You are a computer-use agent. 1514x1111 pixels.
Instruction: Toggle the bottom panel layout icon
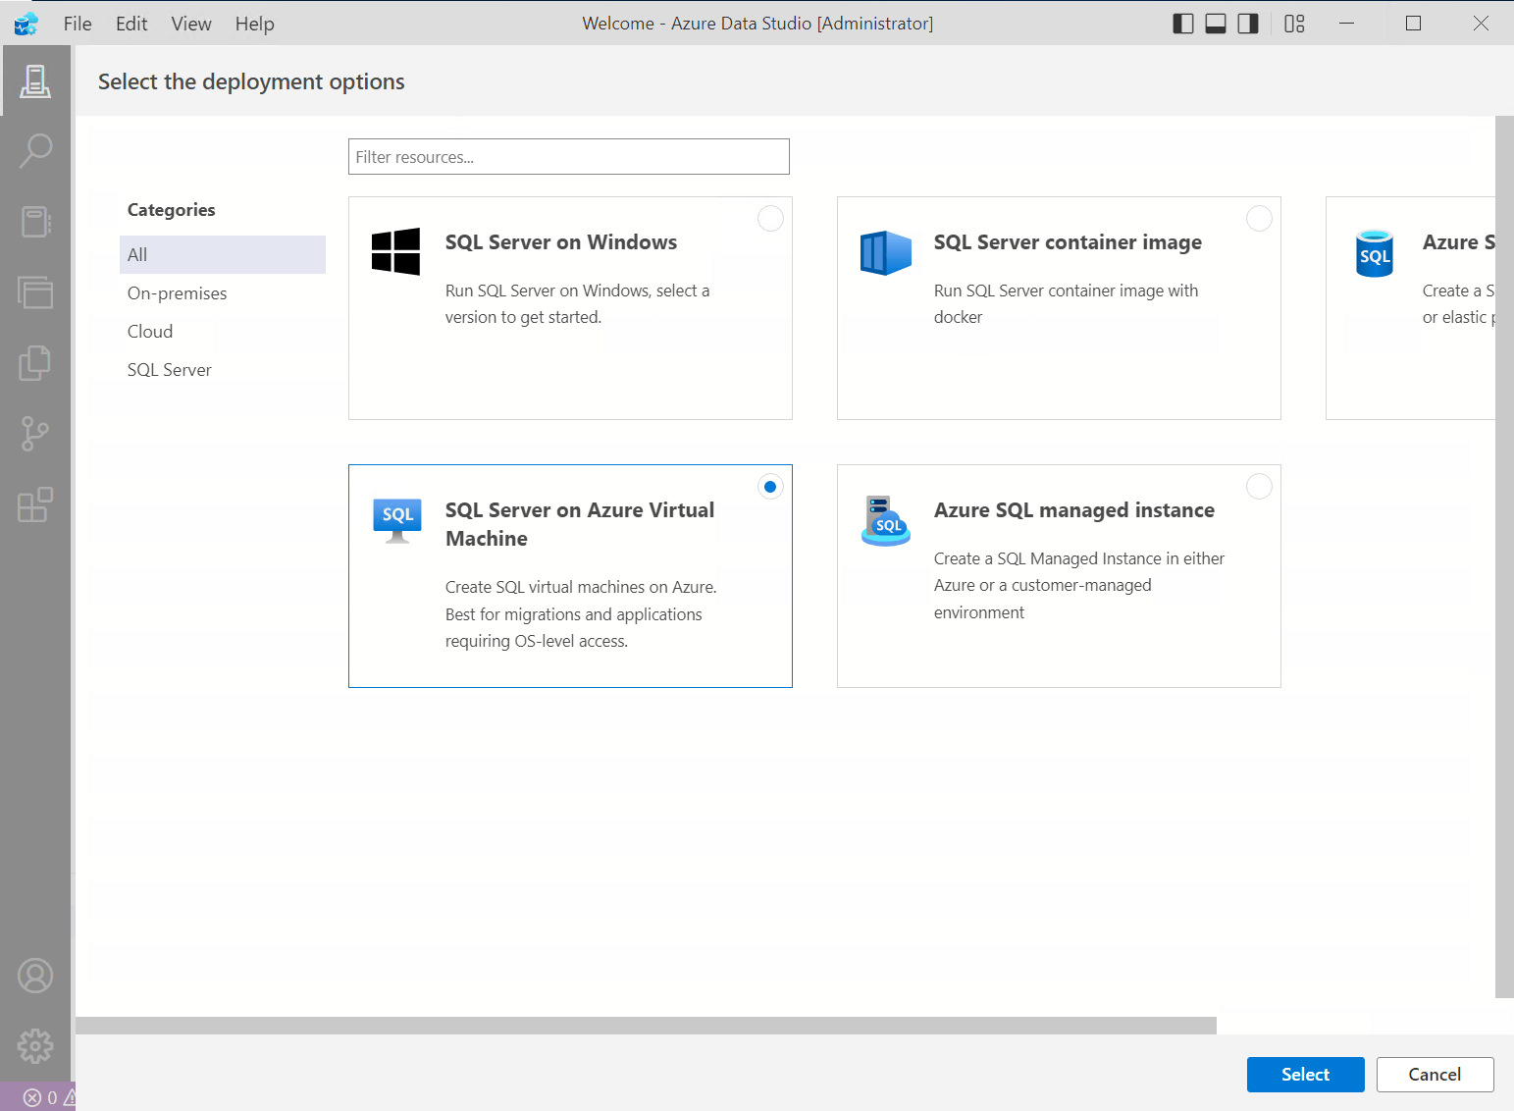[x=1216, y=24]
